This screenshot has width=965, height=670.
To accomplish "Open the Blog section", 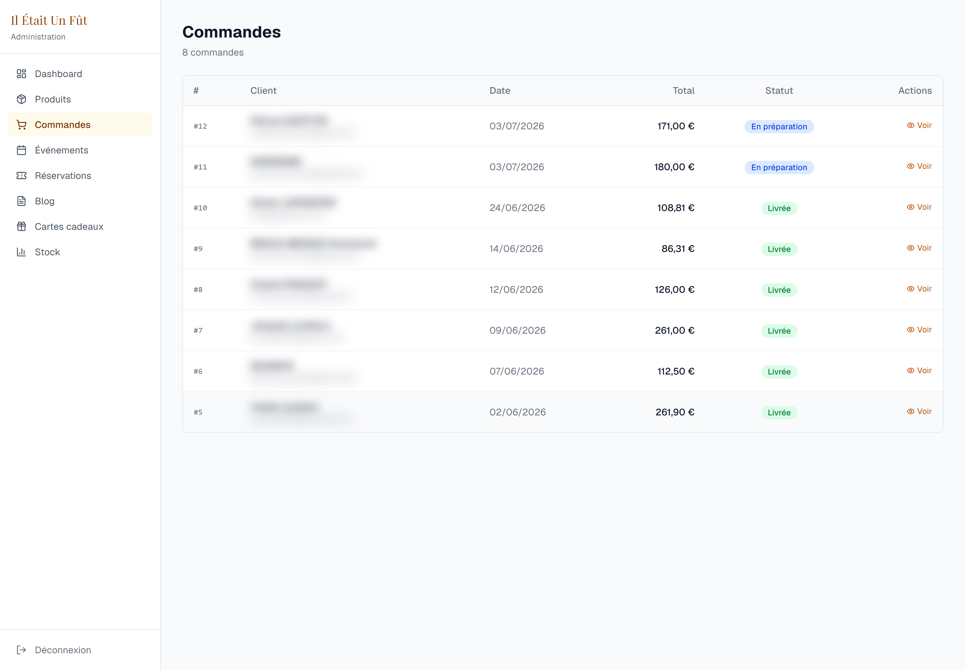I will pyautogui.click(x=80, y=201).
